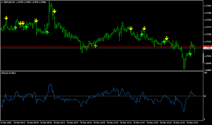Select the red horizontal price level line
Screen dimensions: 212x125
tap(102, 46)
